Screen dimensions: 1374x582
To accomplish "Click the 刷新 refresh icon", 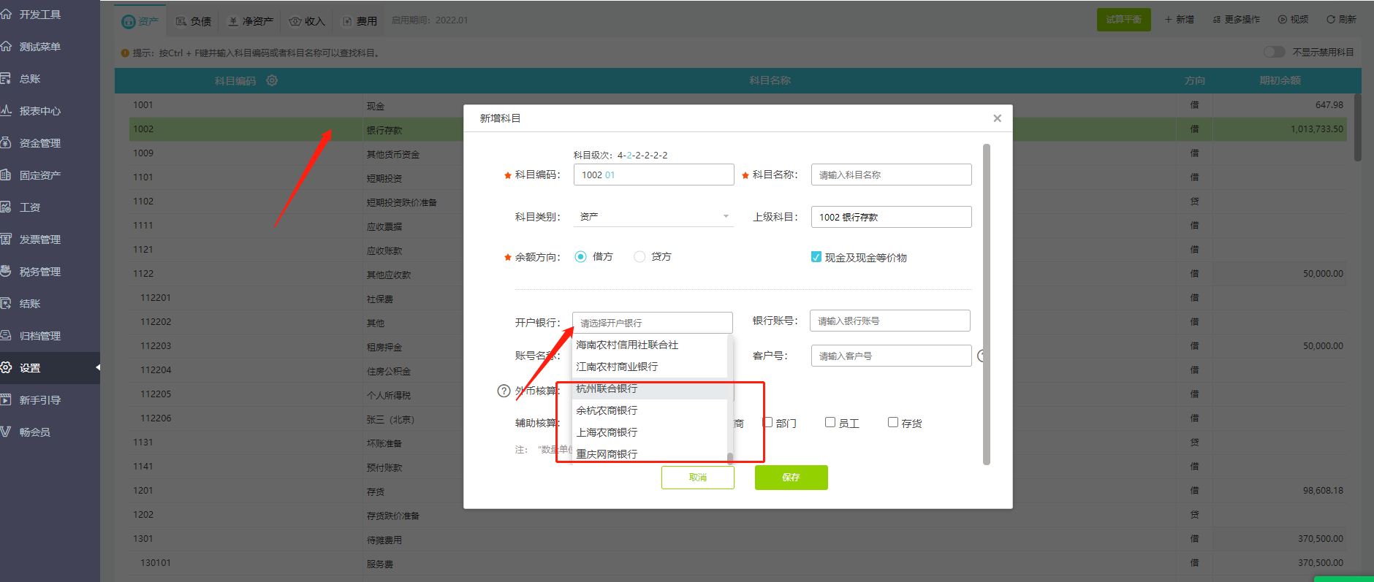I will tap(1330, 20).
